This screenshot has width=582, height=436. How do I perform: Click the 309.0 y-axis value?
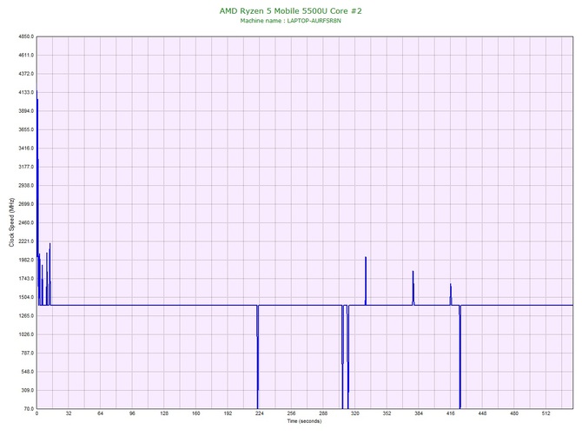(28, 390)
